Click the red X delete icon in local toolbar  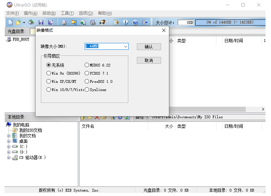97,118
